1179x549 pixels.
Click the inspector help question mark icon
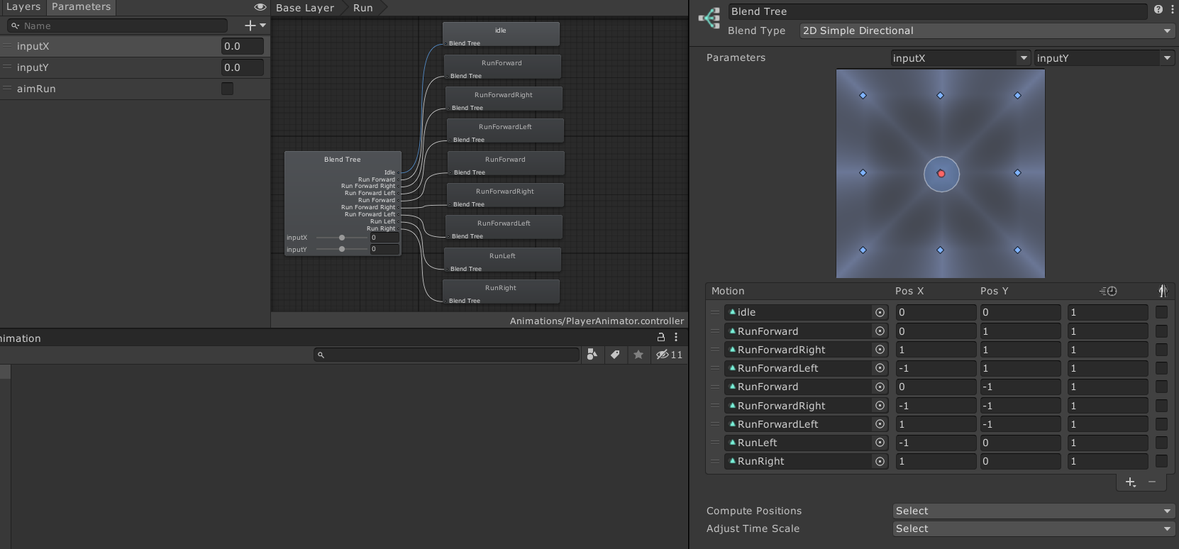pyautogui.click(x=1158, y=10)
